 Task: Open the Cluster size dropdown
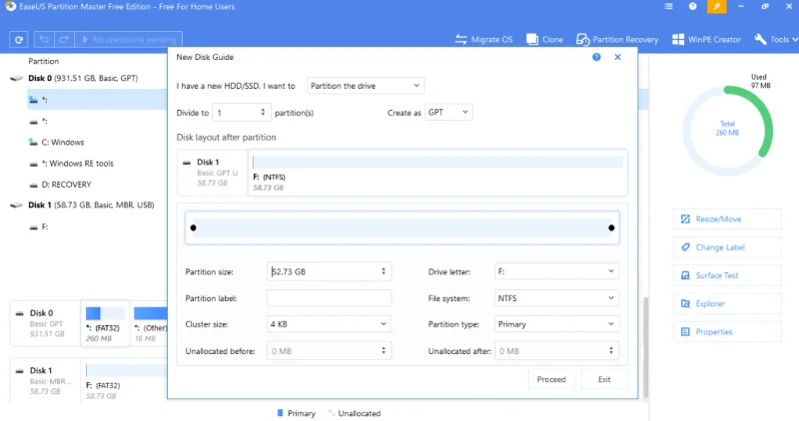[329, 324]
